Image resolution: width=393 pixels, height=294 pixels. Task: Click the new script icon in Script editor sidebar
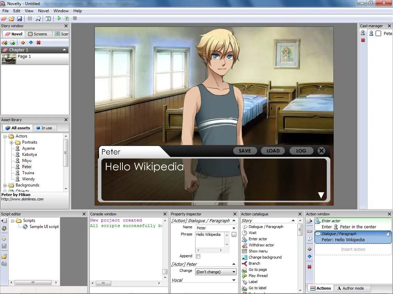click(x=4, y=238)
